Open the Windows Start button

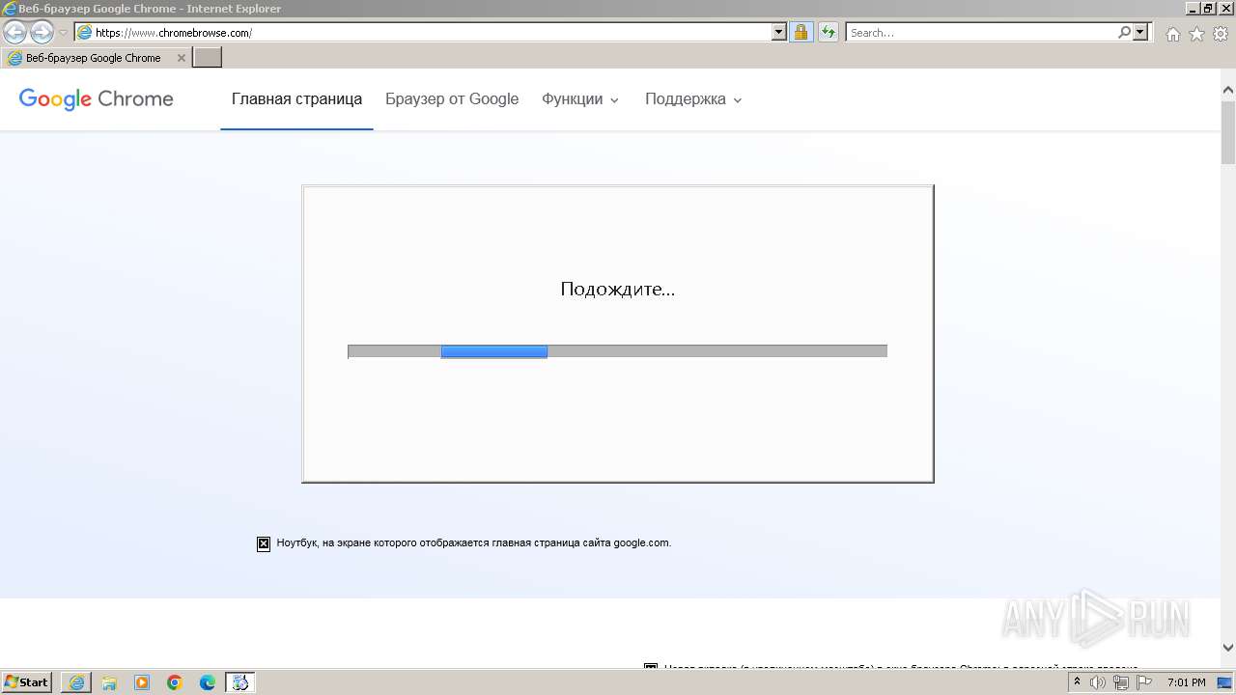tap(27, 681)
